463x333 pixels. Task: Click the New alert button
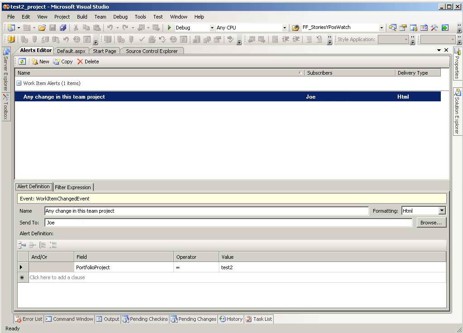click(40, 62)
